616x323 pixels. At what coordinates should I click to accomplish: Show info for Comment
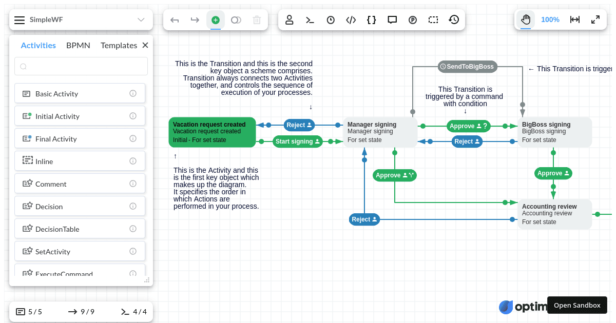point(133,184)
